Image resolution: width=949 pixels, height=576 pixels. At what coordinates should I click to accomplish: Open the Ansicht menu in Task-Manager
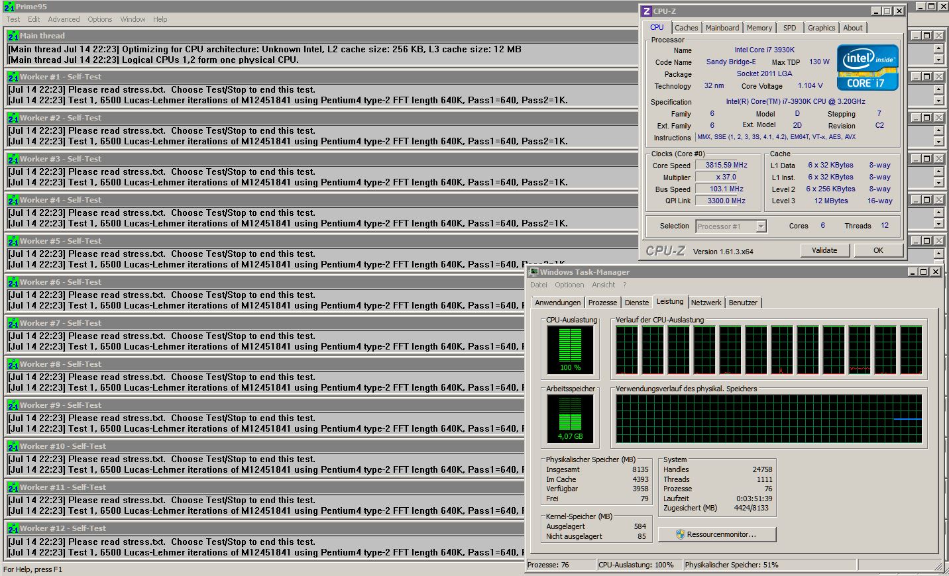603,285
